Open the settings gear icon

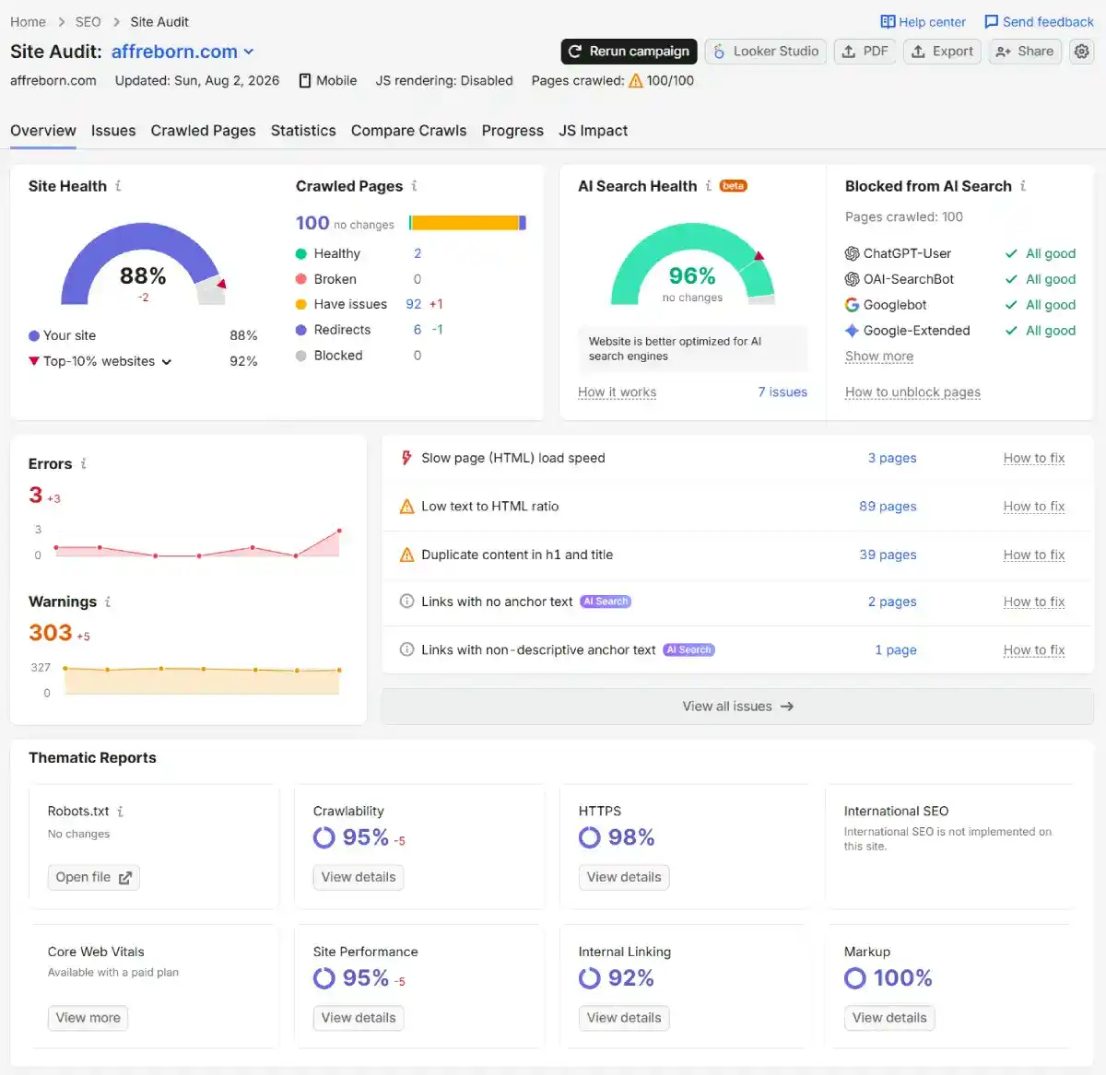click(1082, 52)
